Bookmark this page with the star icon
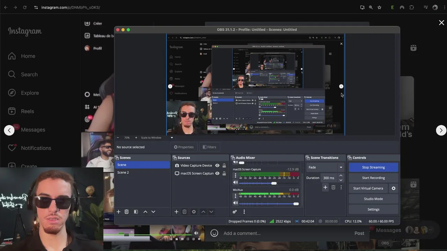447x251 pixels. [379, 7]
